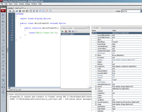Image resolution: width=142 pixels, height=112 pixels.
Task: Select the Eraser tool
Action: click(x=3, y=62)
